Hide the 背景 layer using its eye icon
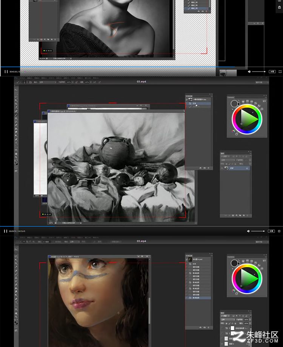Viewport: 283px width, 347px height. [x=222, y=168]
